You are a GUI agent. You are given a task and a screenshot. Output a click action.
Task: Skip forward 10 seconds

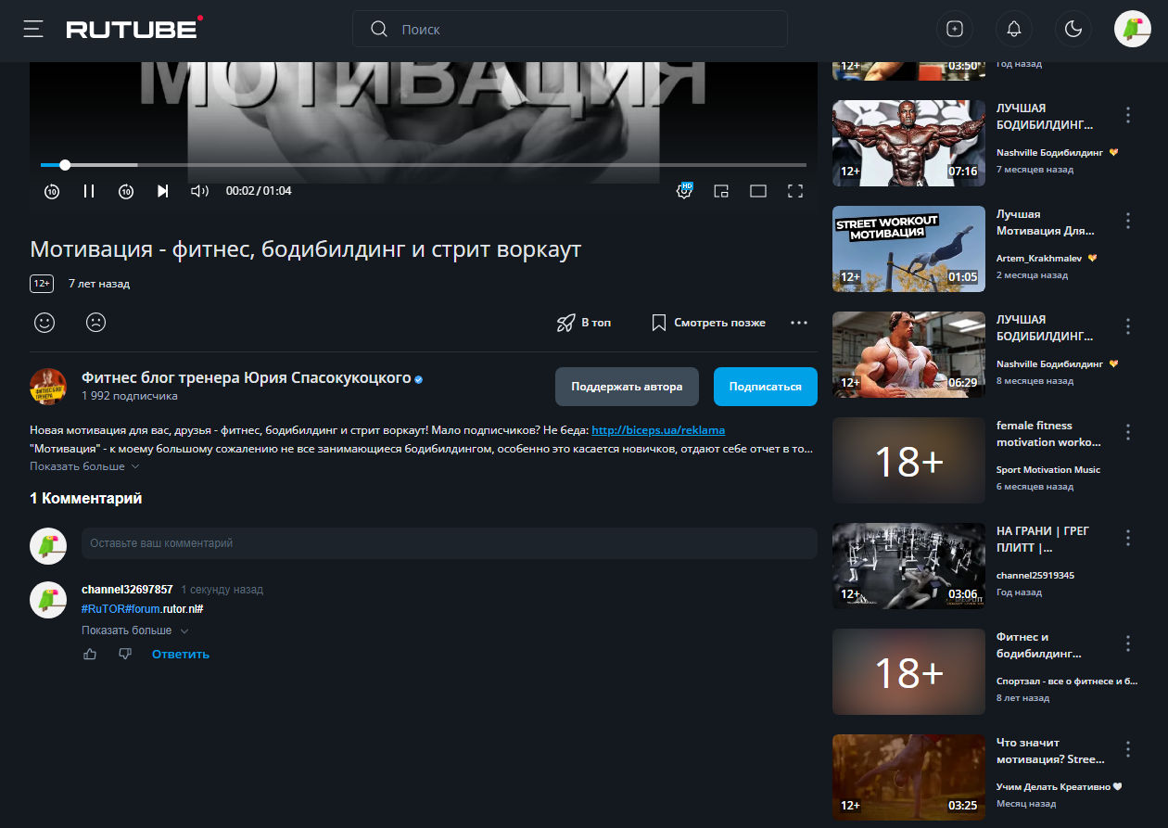(126, 191)
